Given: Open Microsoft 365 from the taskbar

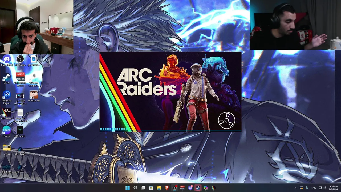Looking at the screenshot, I should (x=206, y=188).
